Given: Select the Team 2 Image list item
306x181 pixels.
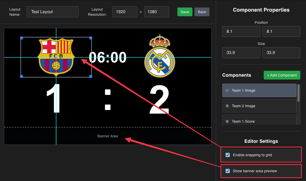Looking at the screenshot, I should pyautogui.click(x=259, y=106).
